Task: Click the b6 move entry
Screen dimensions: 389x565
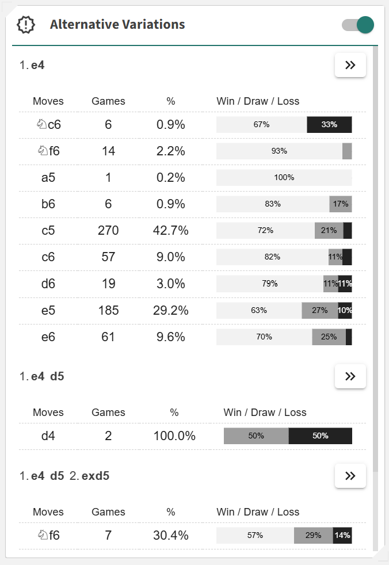Action: 48,204
